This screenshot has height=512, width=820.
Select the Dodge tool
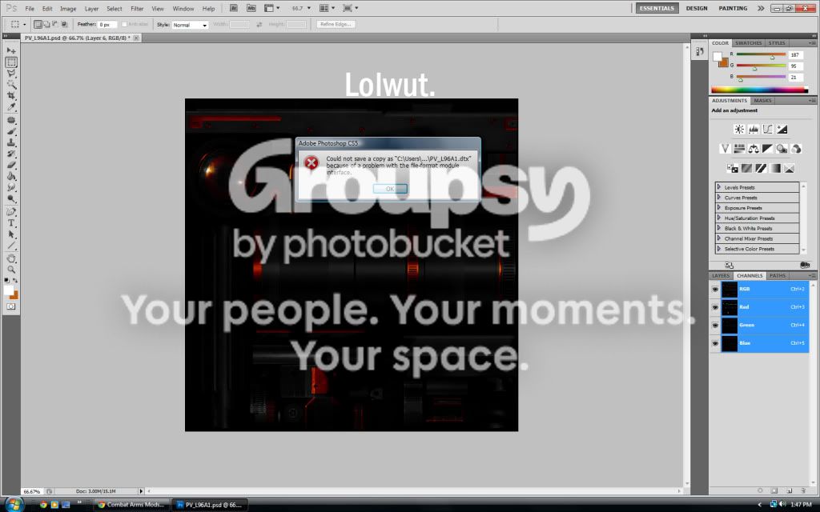[x=11, y=199]
